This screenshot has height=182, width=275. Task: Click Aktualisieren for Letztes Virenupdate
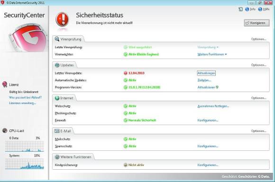pyautogui.click(x=206, y=73)
